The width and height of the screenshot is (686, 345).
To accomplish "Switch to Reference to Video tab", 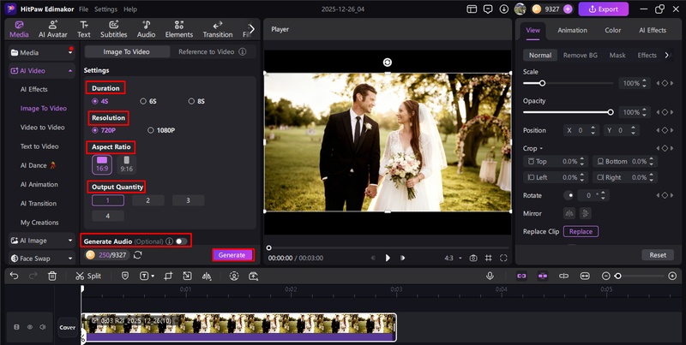I will point(206,51).
